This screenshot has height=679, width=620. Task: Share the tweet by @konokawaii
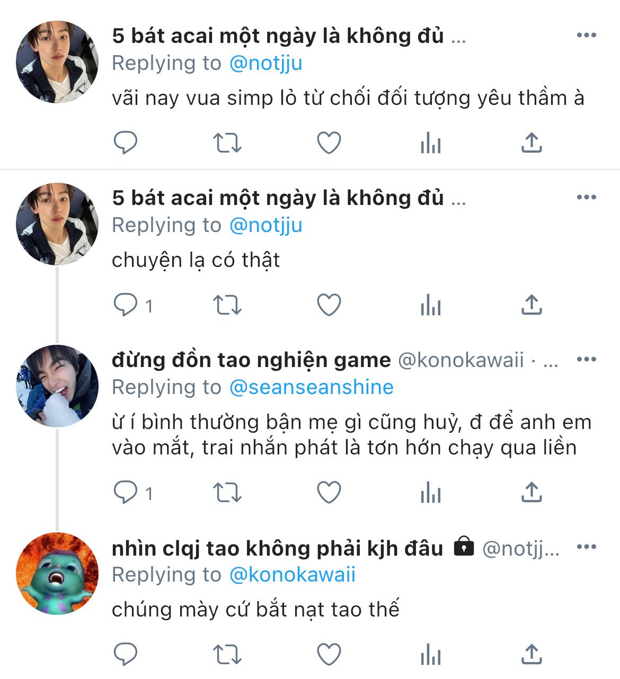point(532,493)
